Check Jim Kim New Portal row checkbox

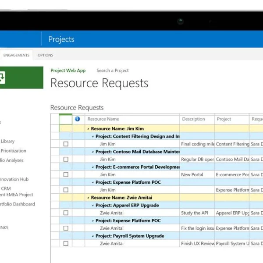pyautogui.click(x=66, y=174)
